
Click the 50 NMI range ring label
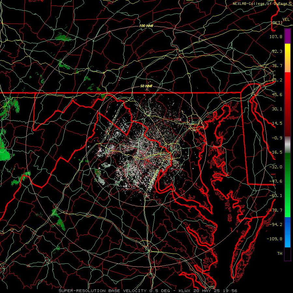(146, 86)
